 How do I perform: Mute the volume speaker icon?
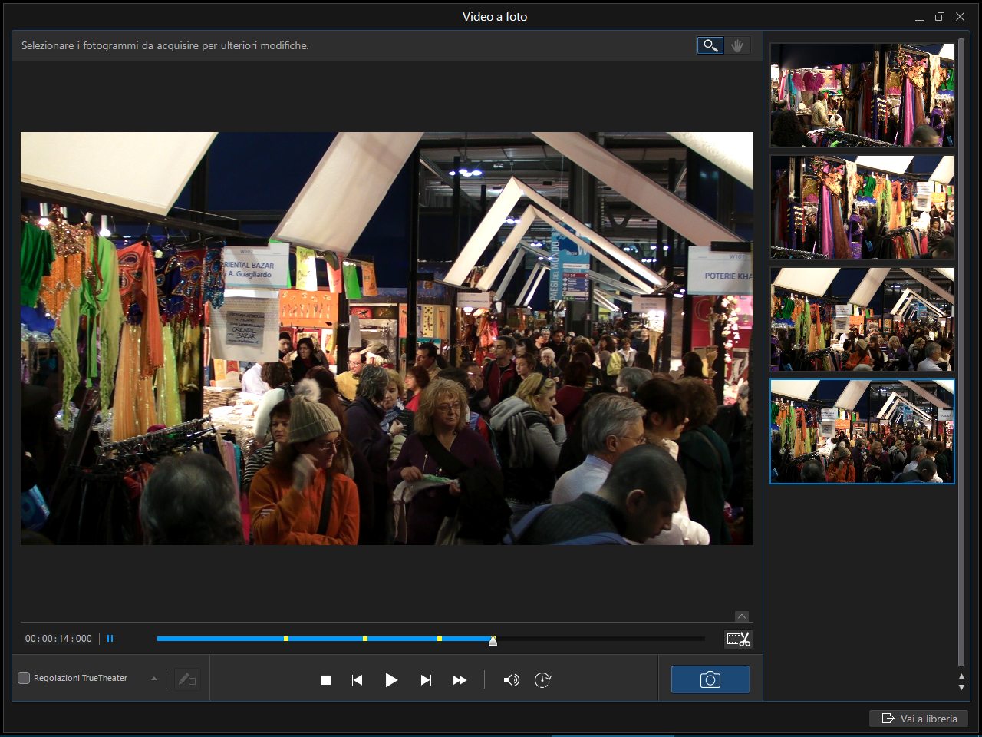click(511, 680)
